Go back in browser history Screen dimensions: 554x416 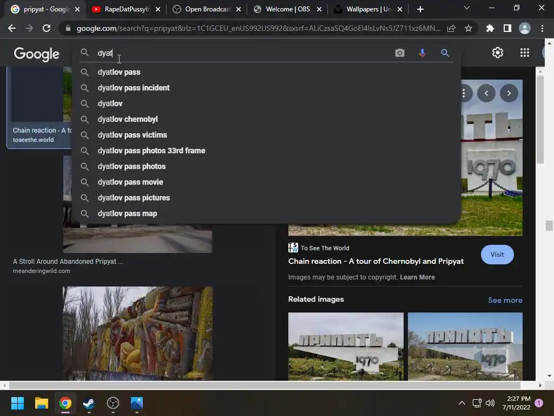click(x=12, y=28)
